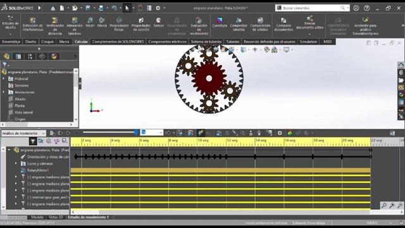Click the Sensor tool

[159, 22]
